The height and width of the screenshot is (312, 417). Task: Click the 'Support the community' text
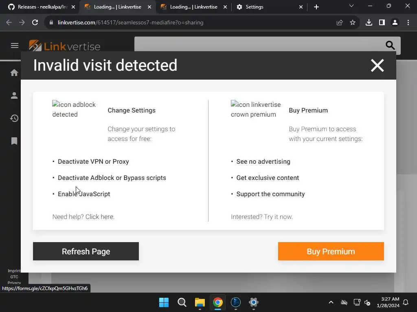tap(270, 194)
